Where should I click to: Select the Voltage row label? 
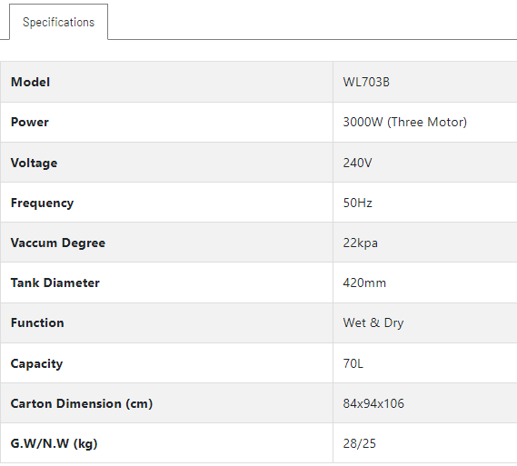click(34, 163)
